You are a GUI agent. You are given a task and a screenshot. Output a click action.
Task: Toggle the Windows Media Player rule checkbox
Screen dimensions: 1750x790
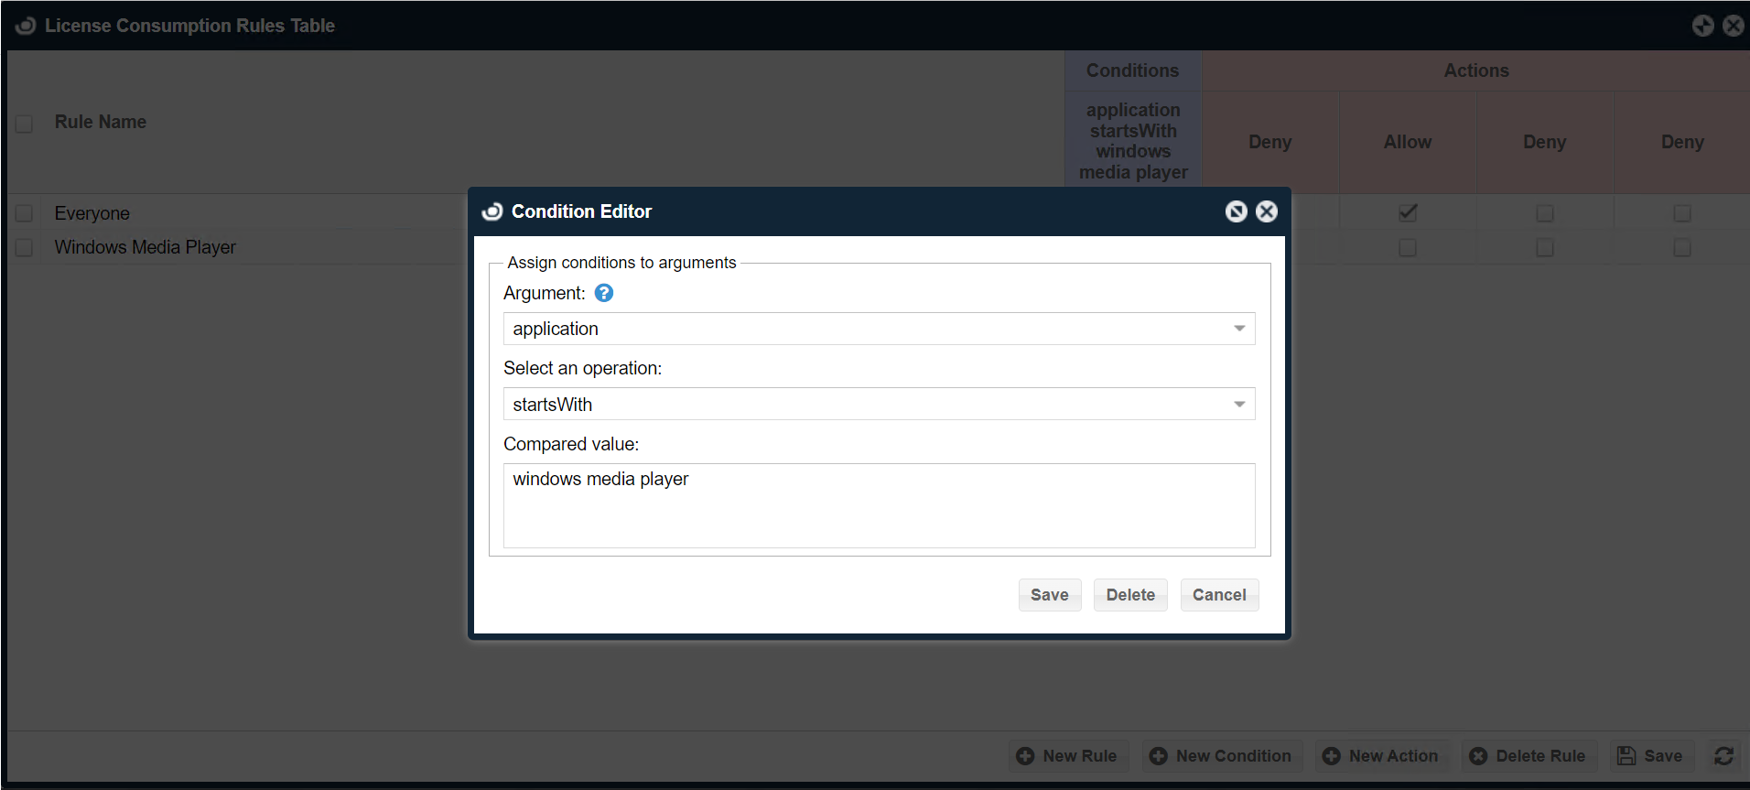[24, 247]
